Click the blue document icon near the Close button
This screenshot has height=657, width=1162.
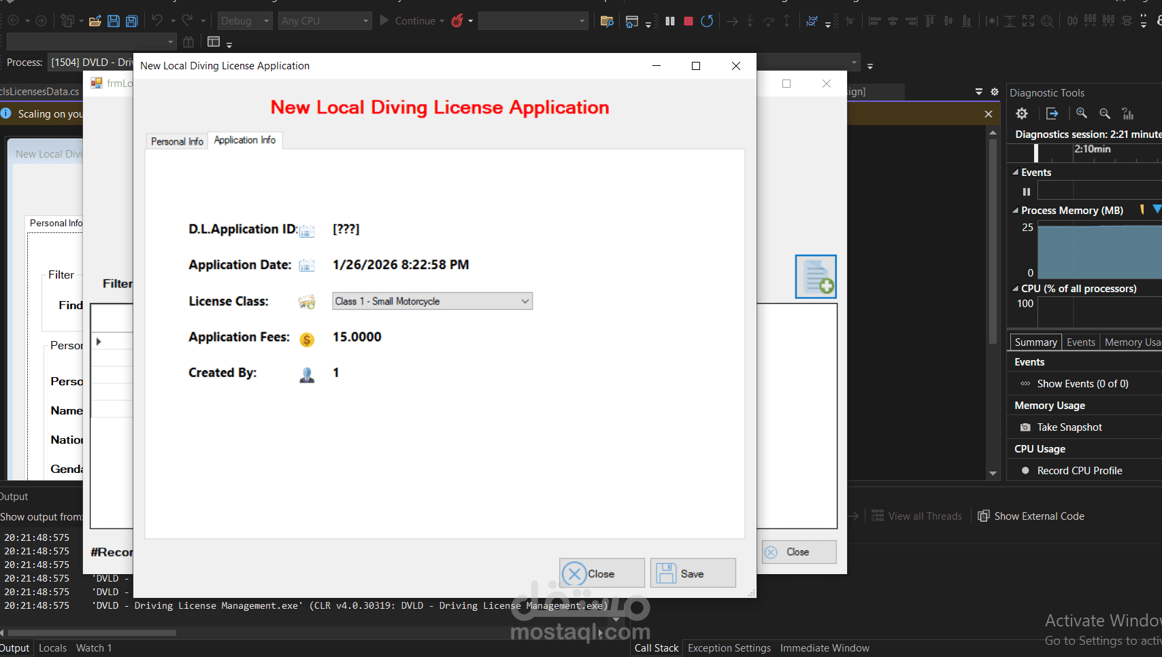pyautogui.click(x=815, y=276)
